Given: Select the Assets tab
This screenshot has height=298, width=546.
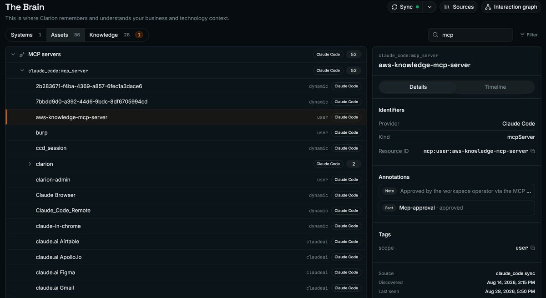Looking at the screenshot, I should pyautogui.click(x=66, y=35).
